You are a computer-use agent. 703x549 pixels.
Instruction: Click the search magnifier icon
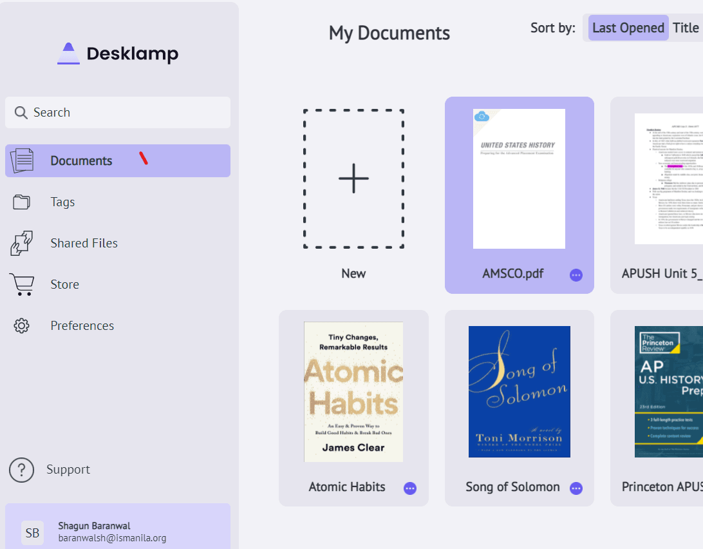21,113
